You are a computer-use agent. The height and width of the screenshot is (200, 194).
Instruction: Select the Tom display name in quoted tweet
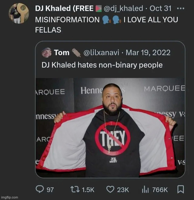pyautogui.click(x=62, y=53)
